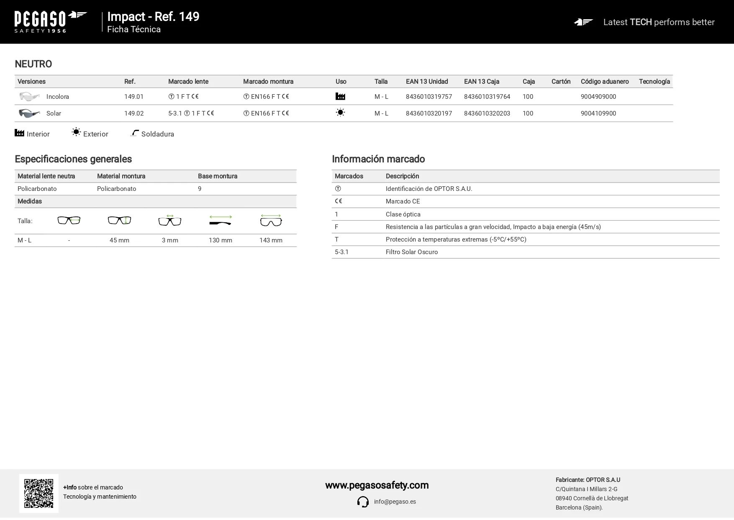Click the Marcado CE description
This screenshot has width=734, height=520.
click(x=403, y=201)
